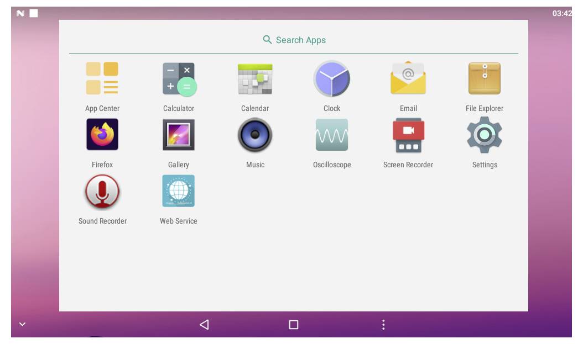This screenshot has height=344, width=583.
Task: Tap the Search Apps field
Action: (295, 39)
